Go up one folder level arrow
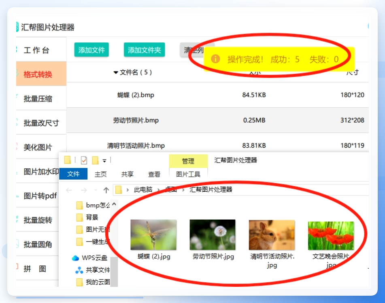Screen dimensions: 385x303 click(106, 190)
